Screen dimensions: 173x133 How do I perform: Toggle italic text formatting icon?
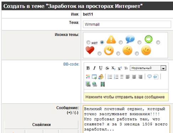[94, 68]
